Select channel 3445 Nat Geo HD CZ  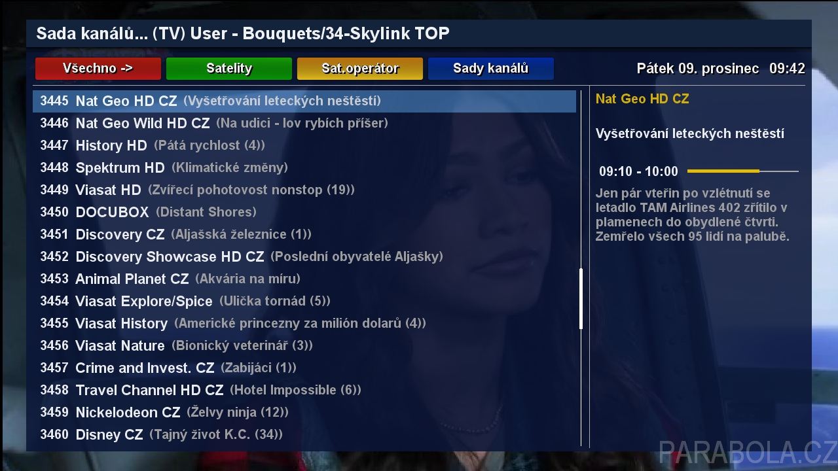[304, 101]
